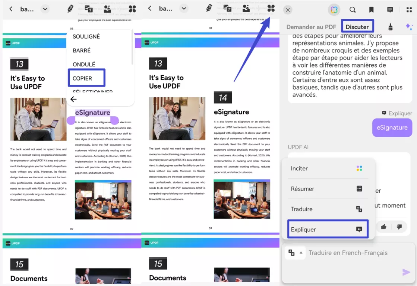Open the file name dropdown in left panel
This screenshot has width=417, height=286.
click(45, 9)
